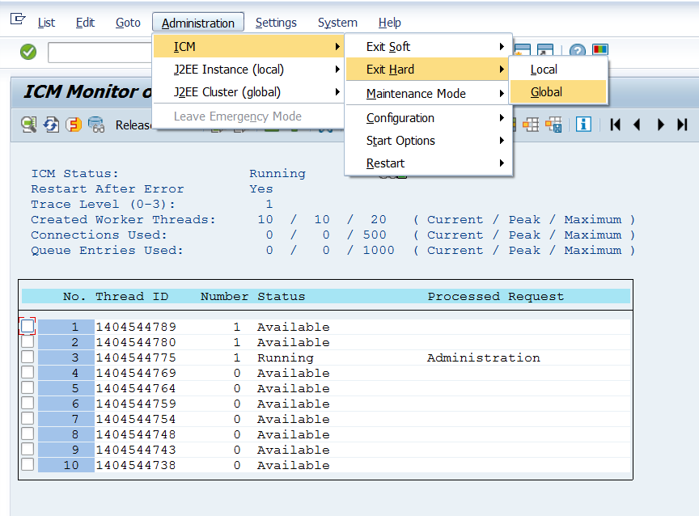Image resolution: width=699 pixels, height=516 pixels.
Task: Expand J2EE Cluster (global) submenu
Action: point(248,91)
